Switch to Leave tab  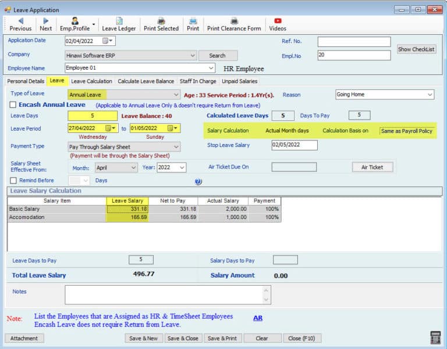tap(57, 81)
